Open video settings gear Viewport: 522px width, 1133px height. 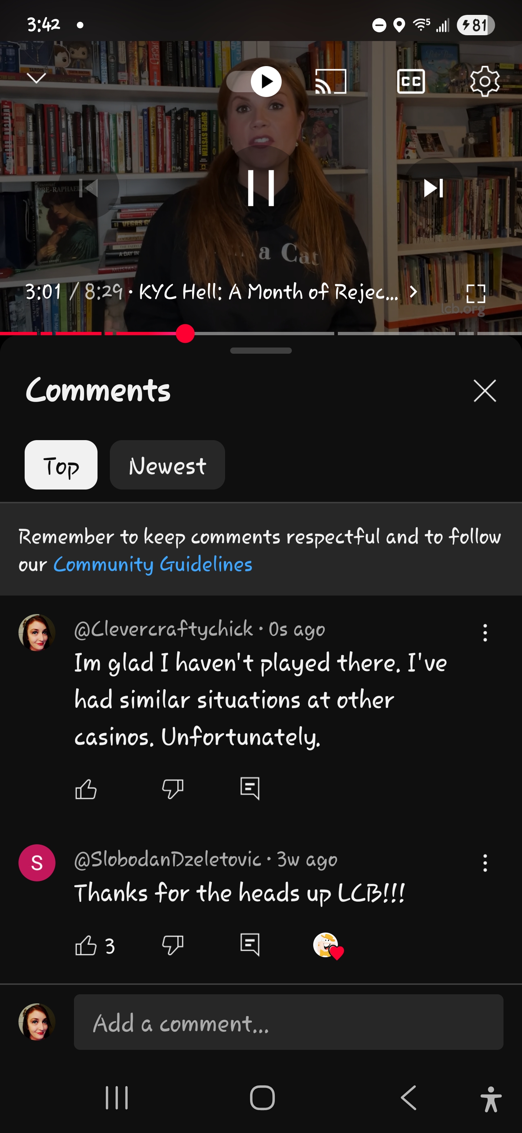pos(485,81)
